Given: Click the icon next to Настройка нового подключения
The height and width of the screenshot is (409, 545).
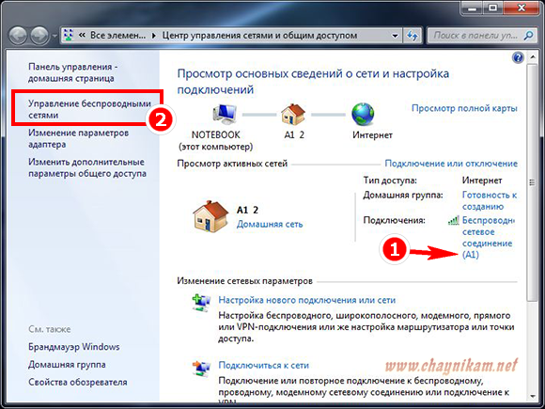Looking at the screenshot, I should tap(202, 303).
